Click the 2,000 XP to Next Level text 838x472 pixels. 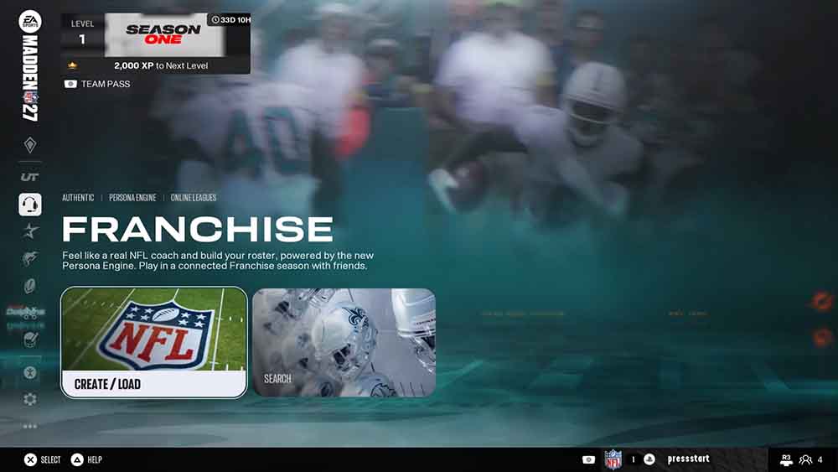click(161, 65)
